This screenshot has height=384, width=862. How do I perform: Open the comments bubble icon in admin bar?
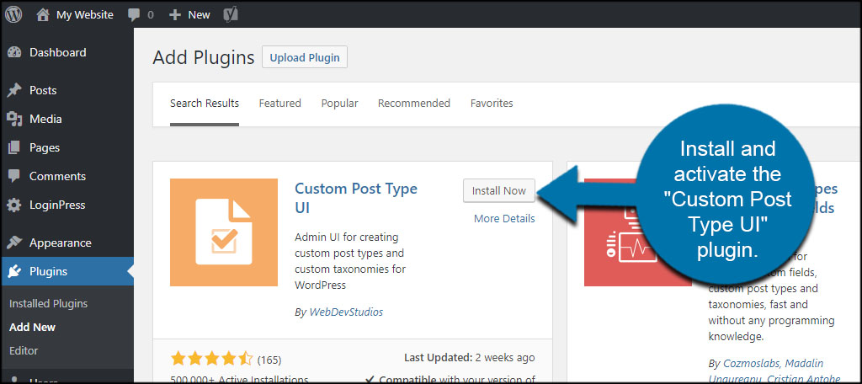(x=134, y=15)
